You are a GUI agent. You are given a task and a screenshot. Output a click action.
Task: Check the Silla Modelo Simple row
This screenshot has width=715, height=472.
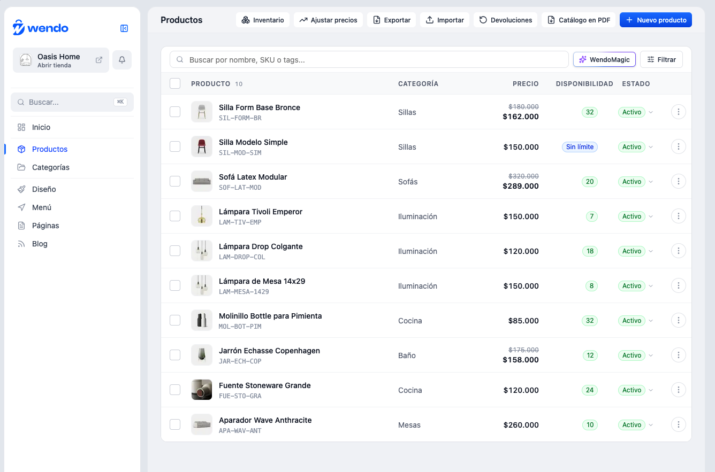[175, 146]
